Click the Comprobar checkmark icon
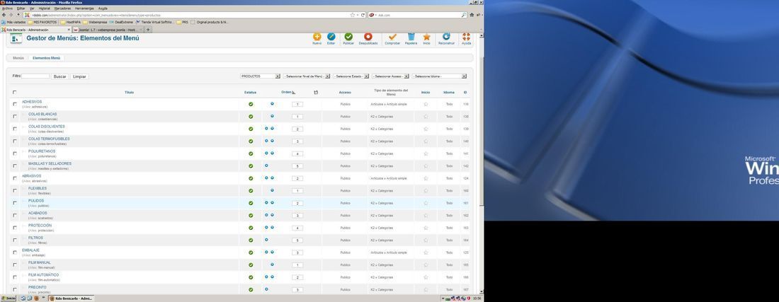The height and width of the screenshot is (302, 779). (392, 37)
